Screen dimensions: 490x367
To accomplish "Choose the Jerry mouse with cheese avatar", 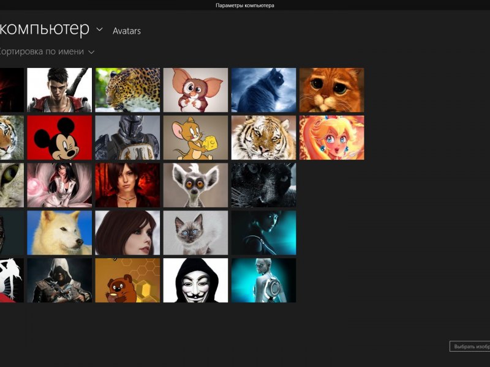I will [195, 138].
